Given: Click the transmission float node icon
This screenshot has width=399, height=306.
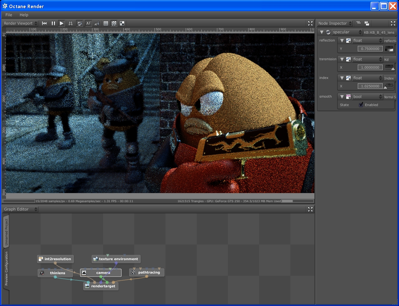Looking at the screenshot, I should 348,59.
